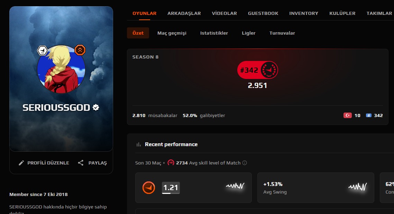Click the circular laurel rank icon

tap(269, 70)
